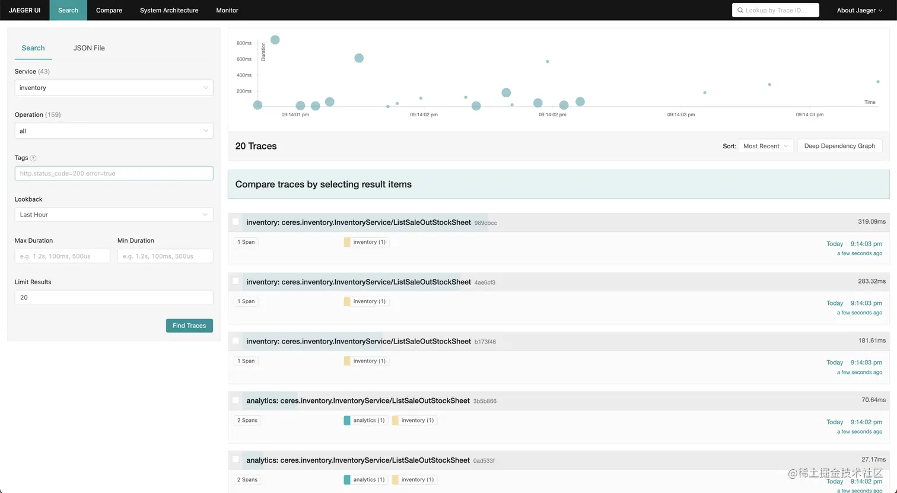
Task: Click the analytics teal service color tag on trace 3b5b866
Action: click(x=347, y=420)
